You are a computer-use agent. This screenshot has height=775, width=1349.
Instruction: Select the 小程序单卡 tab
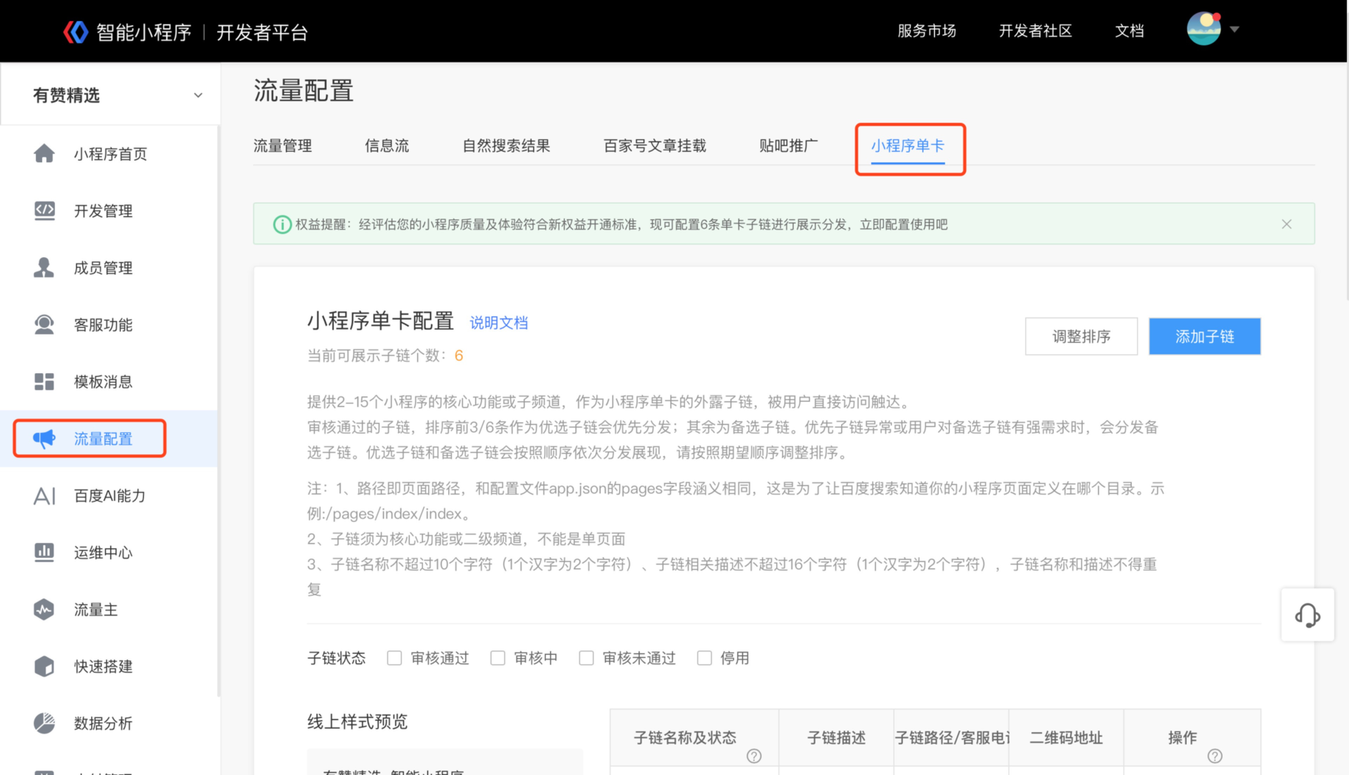[908, 145]
